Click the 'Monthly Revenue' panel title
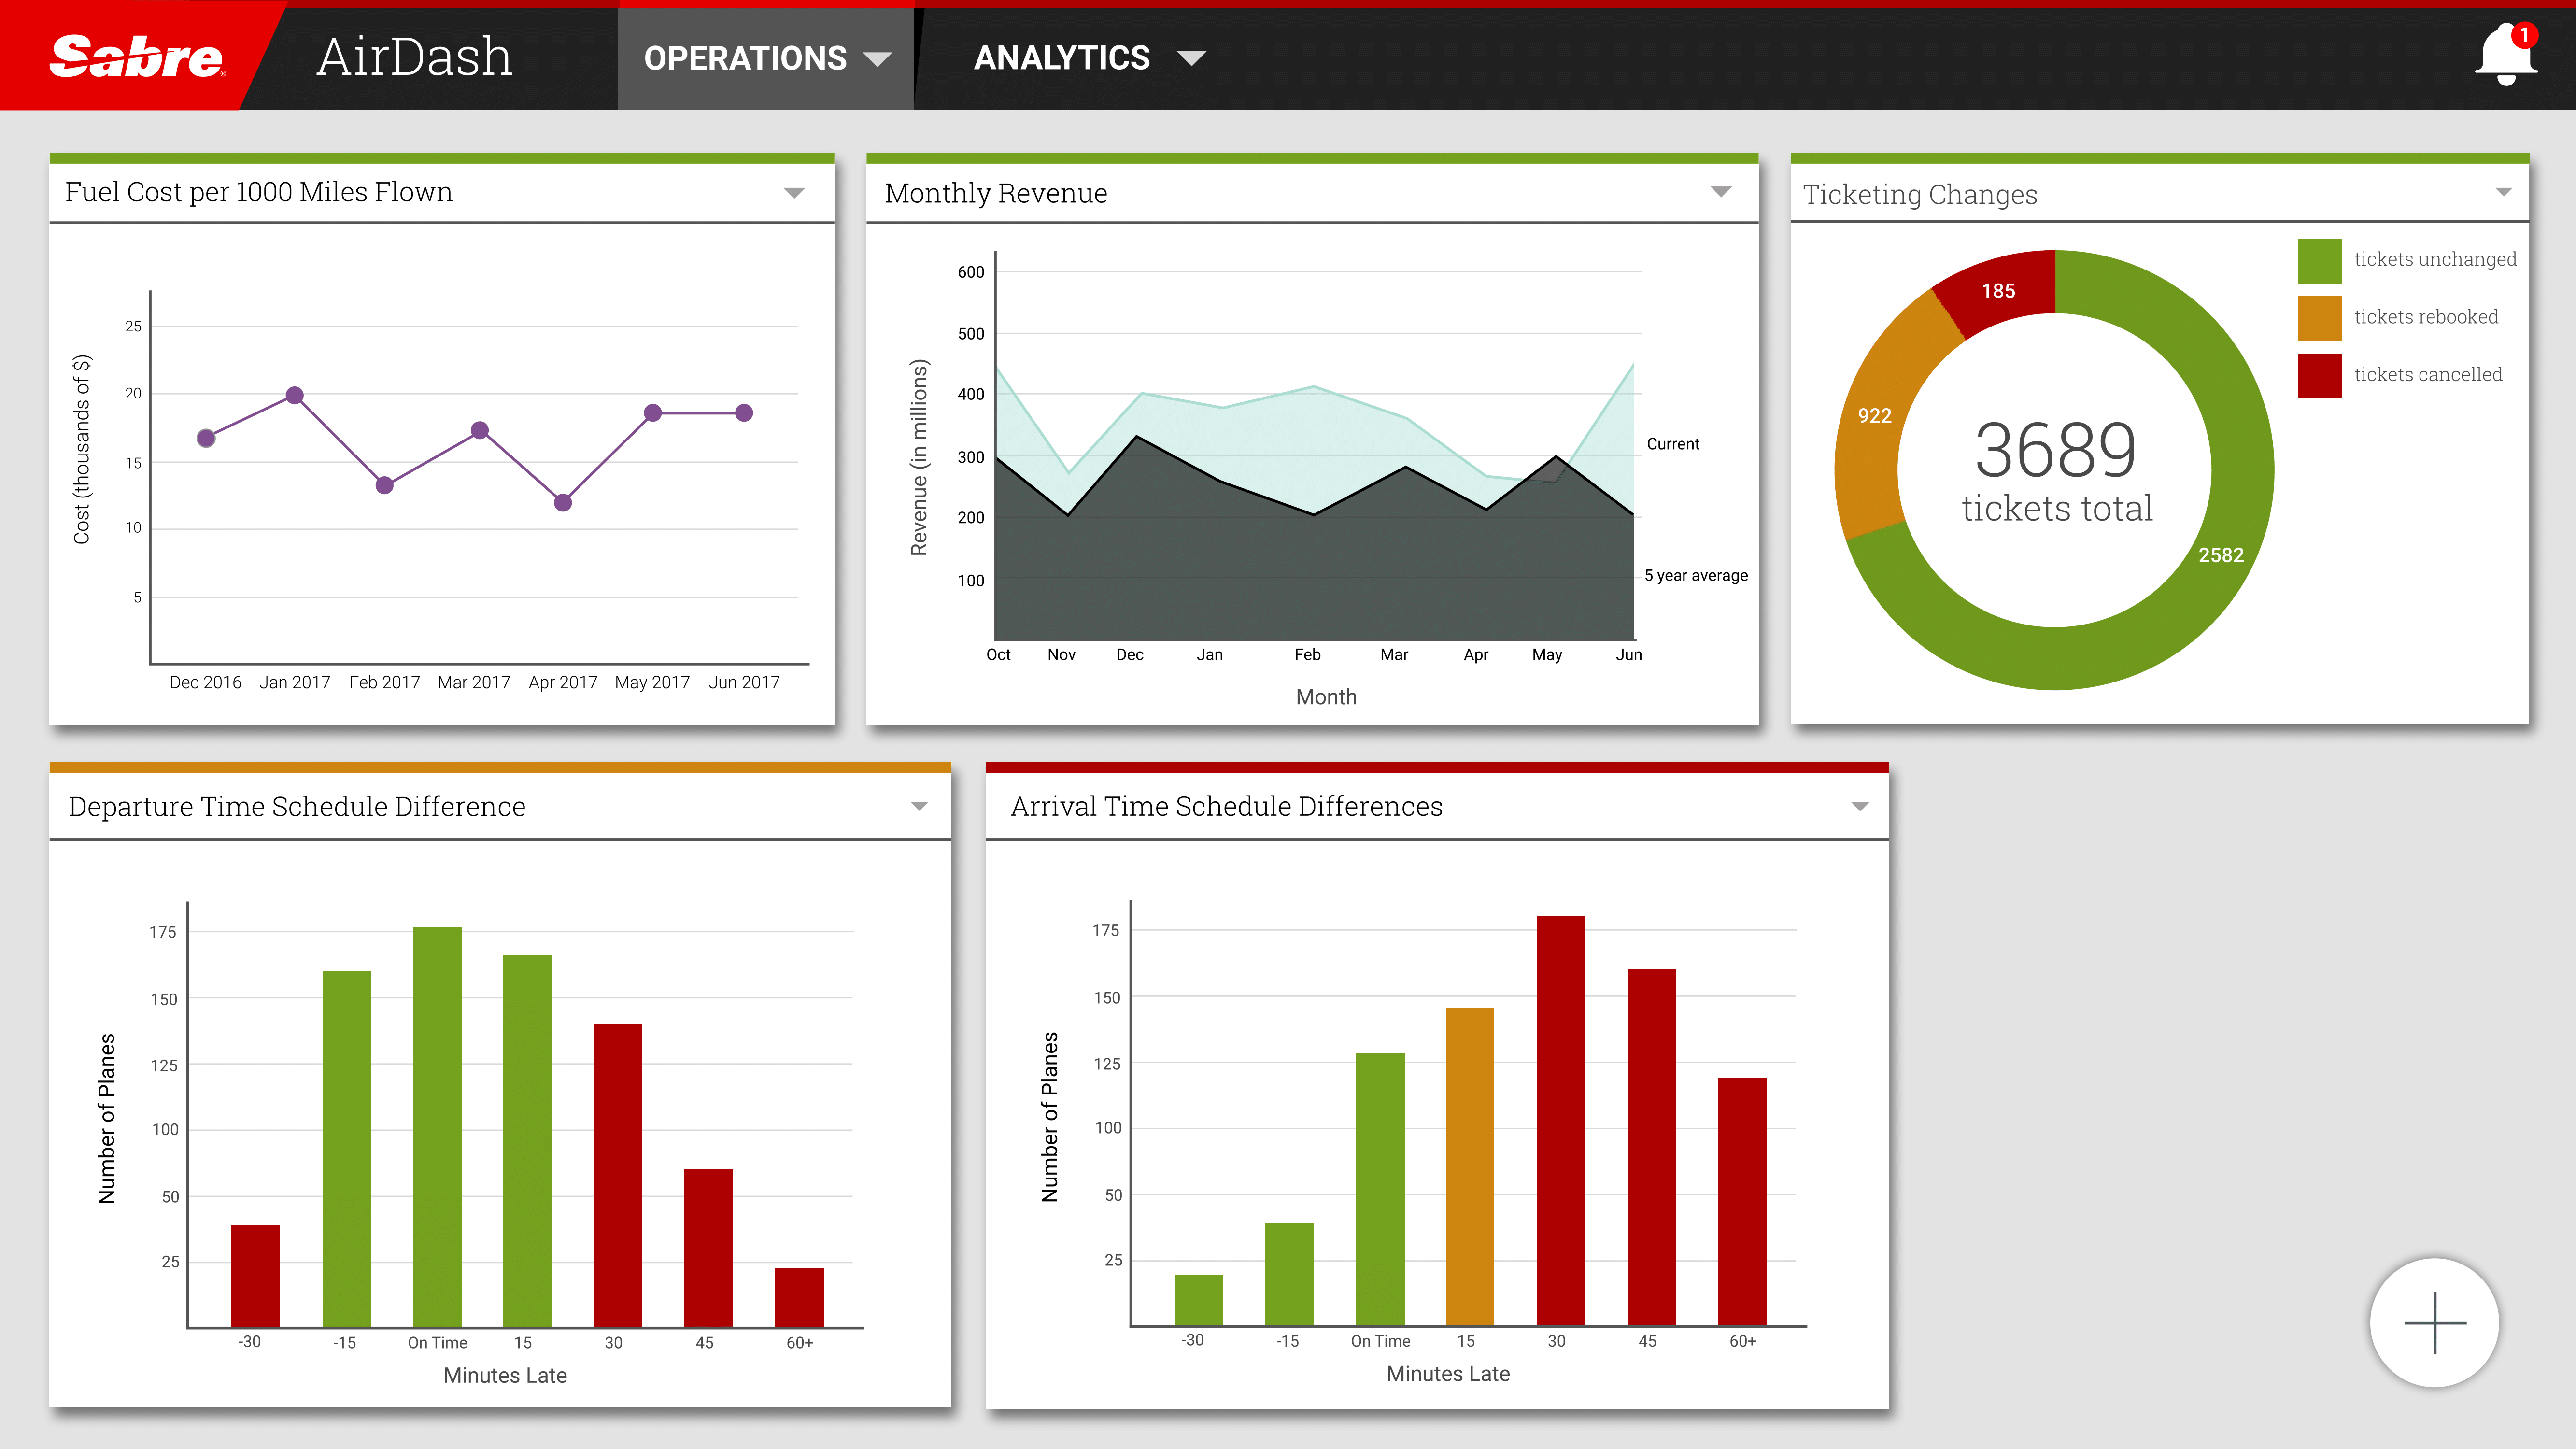The width and height of the screenshot is (2576, 1449). (996, 193)
